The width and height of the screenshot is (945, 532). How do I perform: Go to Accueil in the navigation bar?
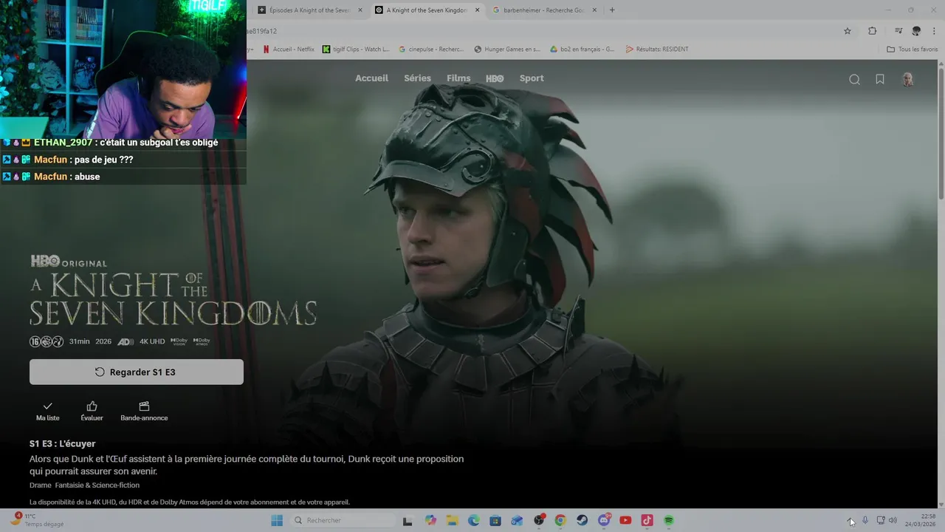[371, 78]
